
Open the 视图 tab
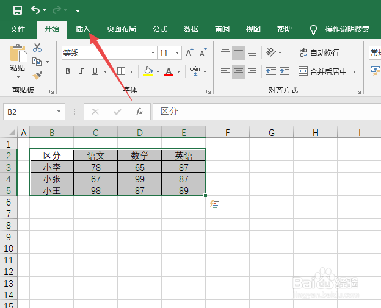point(253,29)
